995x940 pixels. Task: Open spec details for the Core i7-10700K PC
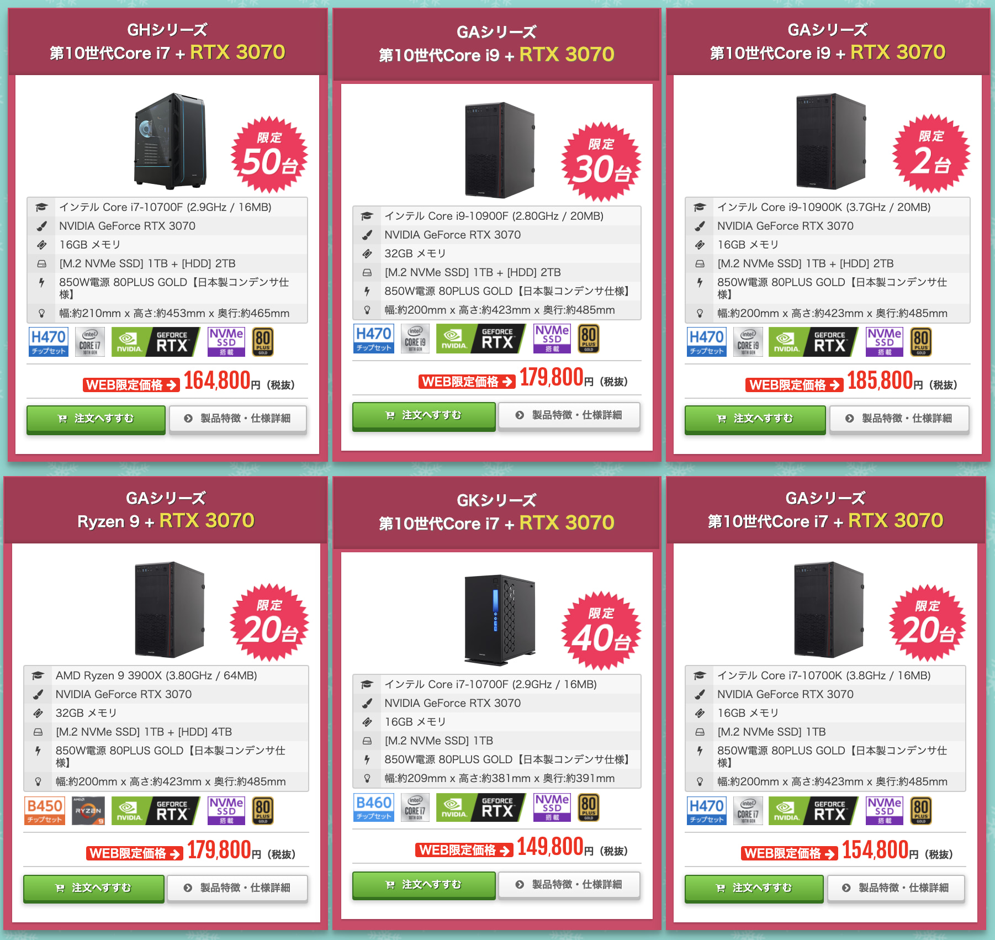point(896,888)
